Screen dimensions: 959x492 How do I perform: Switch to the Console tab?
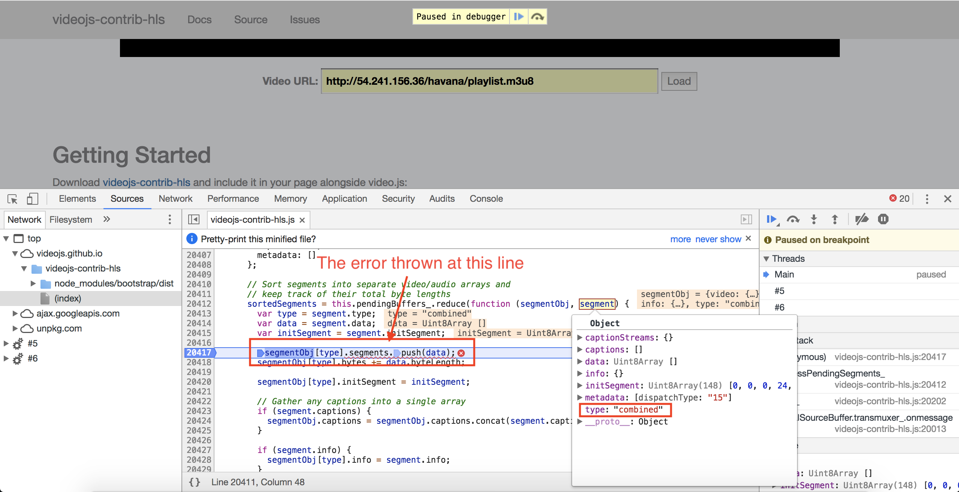(486, 199)
